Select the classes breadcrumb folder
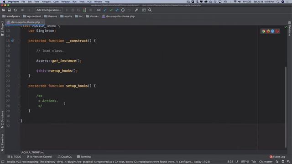292x164 pixels. (92, 16)
